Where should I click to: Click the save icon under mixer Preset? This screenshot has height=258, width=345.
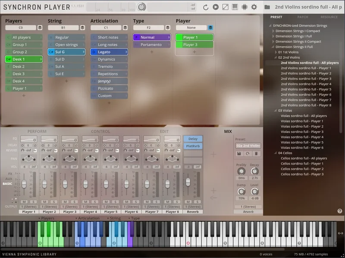(x=239, y=153)
